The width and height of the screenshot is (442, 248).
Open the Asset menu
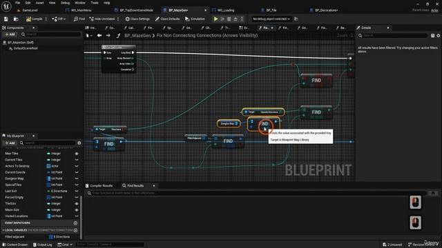(x=40, y=3)
